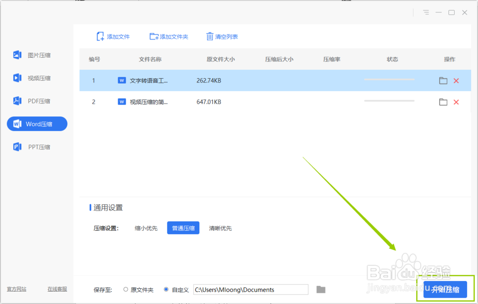Stay on the Word压缩 tab
This screenshot has width=478, height=304.
point(37,124)
